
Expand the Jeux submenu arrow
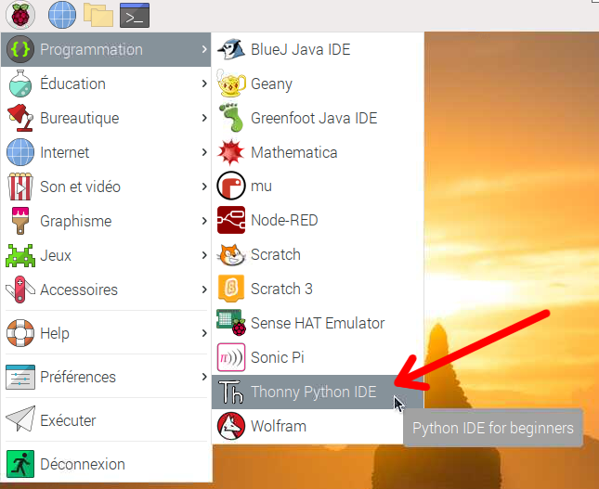(x=204, y=255)
